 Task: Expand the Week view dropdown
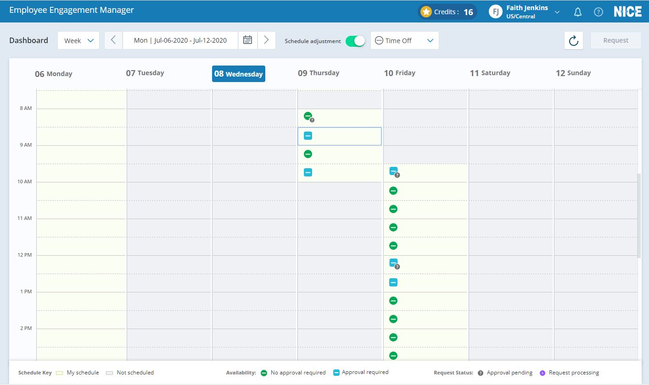click(x=78, y=41)
